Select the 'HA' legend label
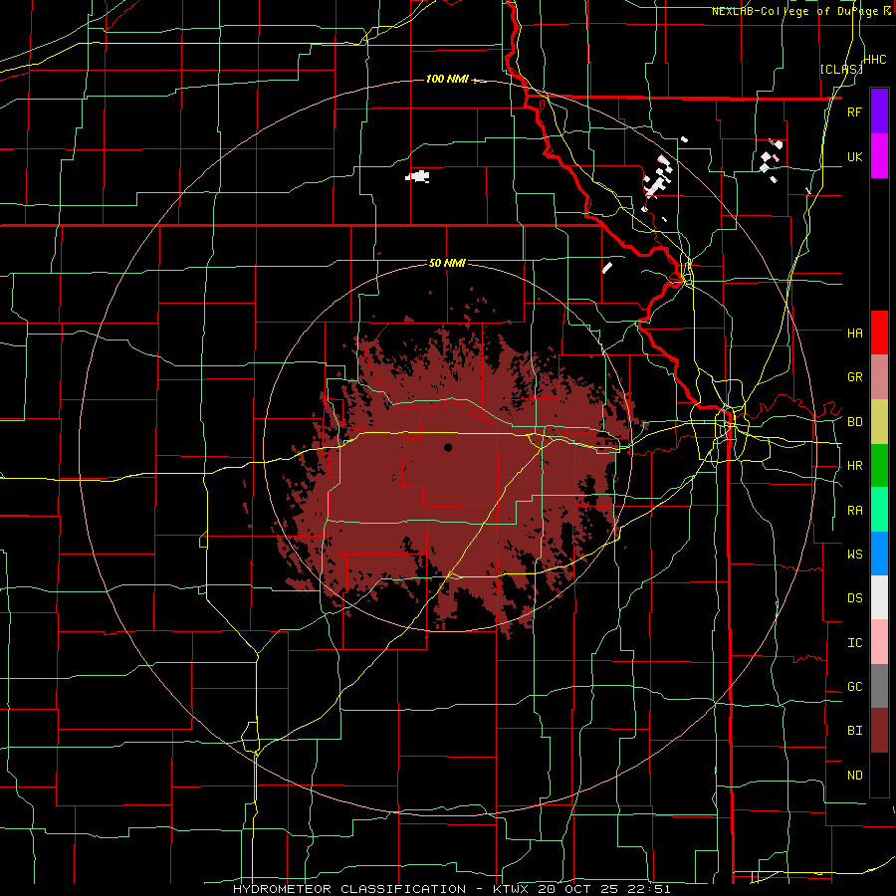 (854, 333)
